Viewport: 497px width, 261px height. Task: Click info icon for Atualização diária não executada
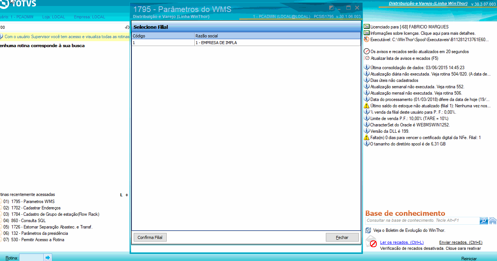coord(367,74)
